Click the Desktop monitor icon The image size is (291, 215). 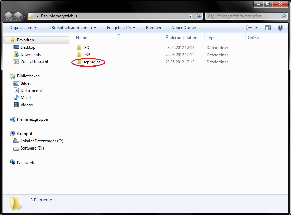(x=16, y=47)
